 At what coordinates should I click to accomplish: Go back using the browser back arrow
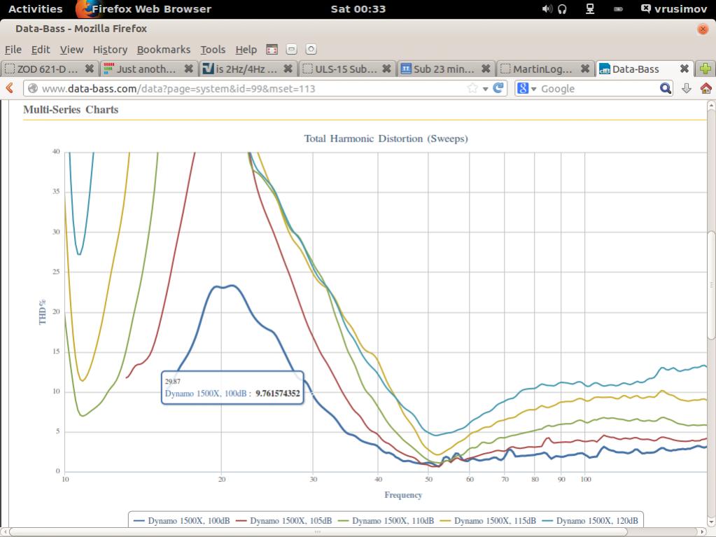tap(10, 88)
